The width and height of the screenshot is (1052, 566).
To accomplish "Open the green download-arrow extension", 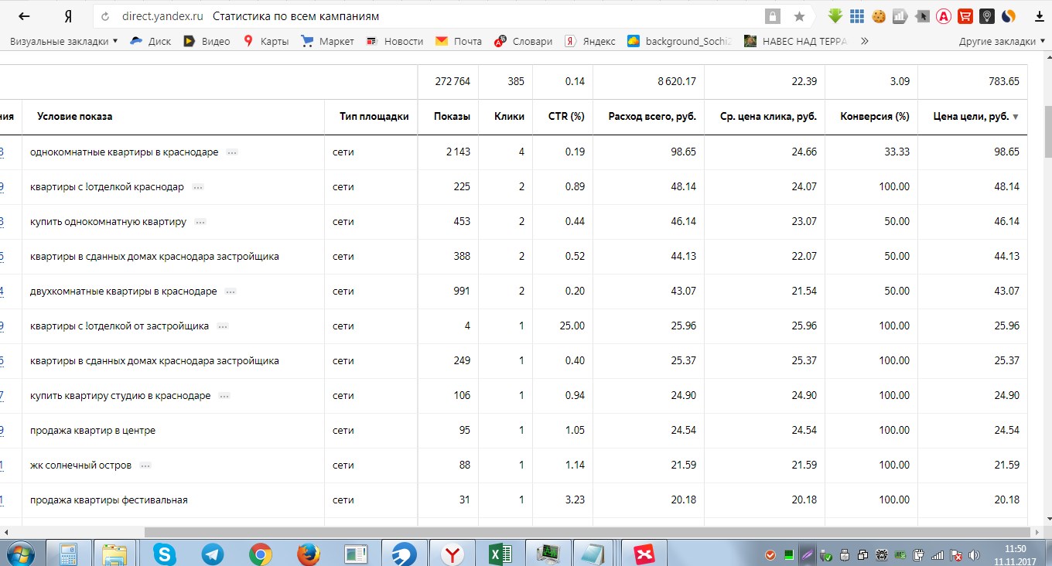I will pos(835,15).
